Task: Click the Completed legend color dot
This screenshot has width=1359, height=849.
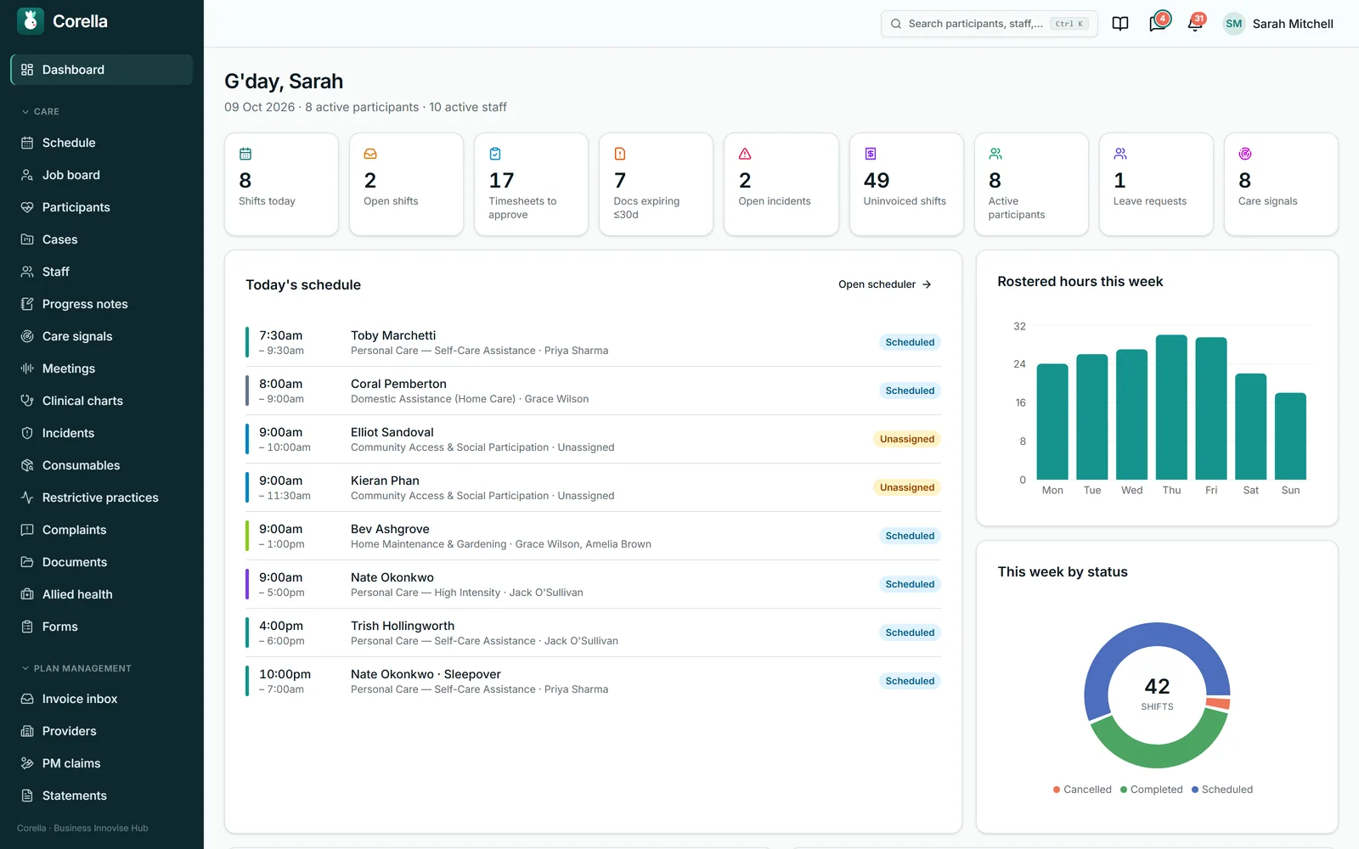Action: click(x=1124, y=790)
